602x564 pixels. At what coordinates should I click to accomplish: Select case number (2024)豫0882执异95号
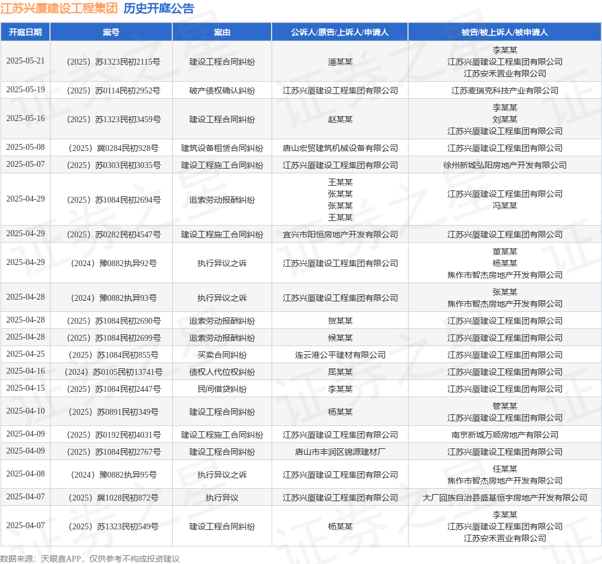pyautogui.click(x=113, y=475)
